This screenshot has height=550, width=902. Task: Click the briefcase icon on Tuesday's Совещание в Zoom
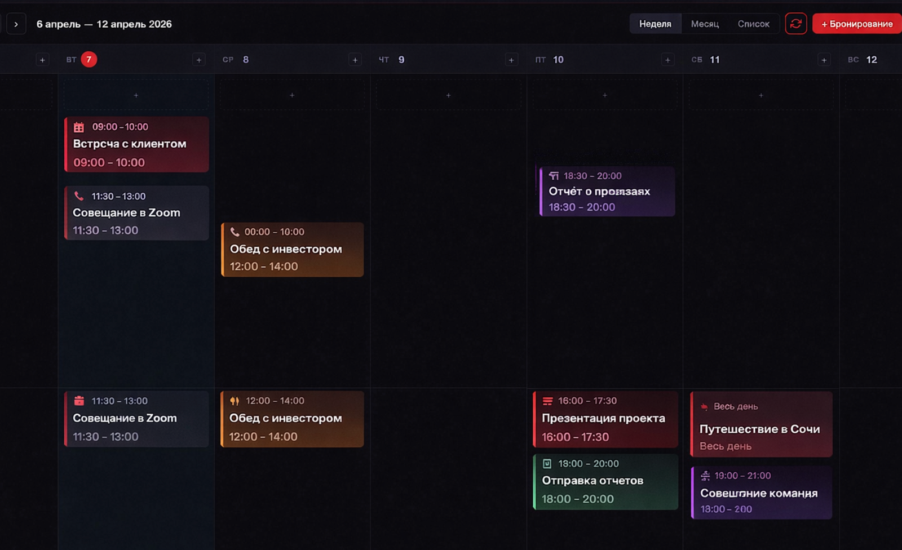(x=79, y=401)
